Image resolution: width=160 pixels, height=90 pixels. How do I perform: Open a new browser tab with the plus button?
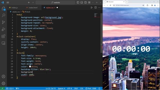(x=127, y=2)
